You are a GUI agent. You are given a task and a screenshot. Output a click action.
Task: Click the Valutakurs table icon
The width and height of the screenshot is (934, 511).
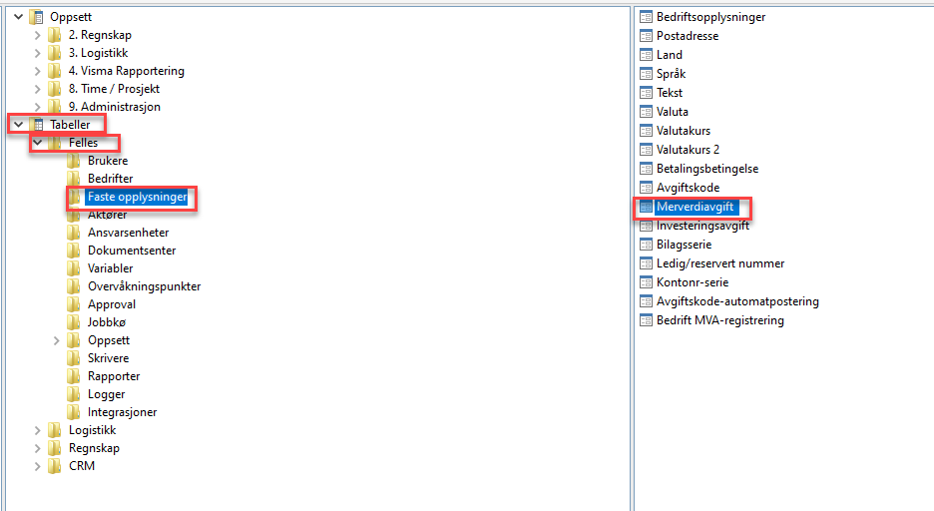tap(646, 131)
